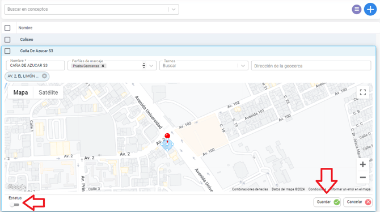Select all rows with header checkbox

(7, 28)
